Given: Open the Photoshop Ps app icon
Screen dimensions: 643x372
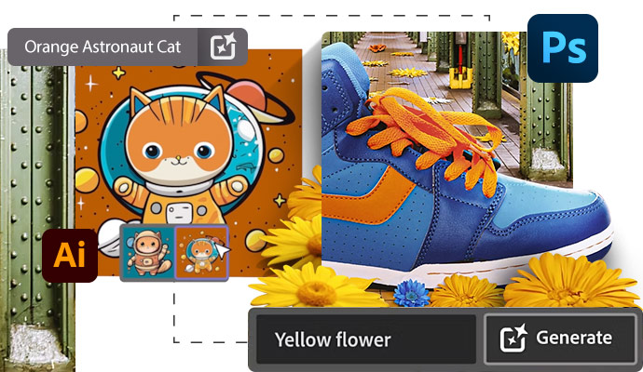Looking at the screenshot, I should click(x=562, y=48).
